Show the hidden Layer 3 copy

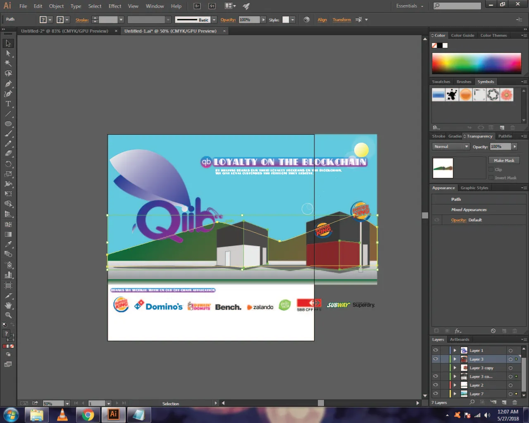(436, 368)
